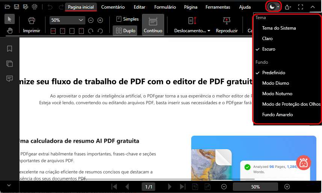Click the small printer icon in the title bar
Viewport: 322px width, 193px height.
point(35,7)
